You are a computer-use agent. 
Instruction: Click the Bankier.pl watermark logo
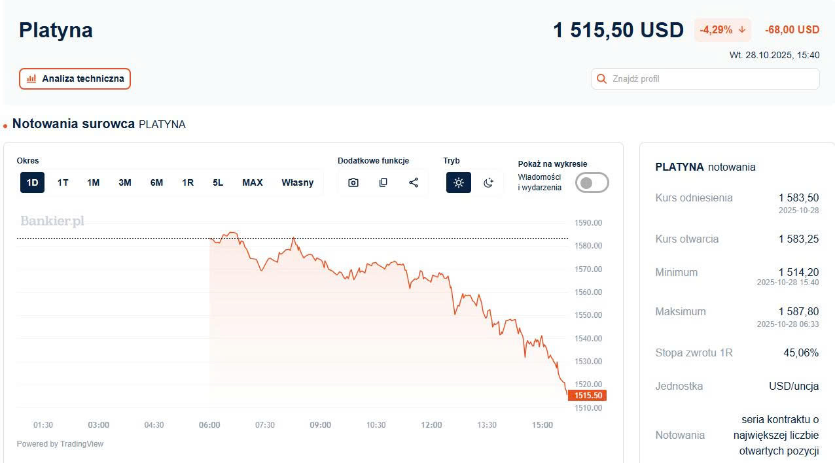coord(52,221)
